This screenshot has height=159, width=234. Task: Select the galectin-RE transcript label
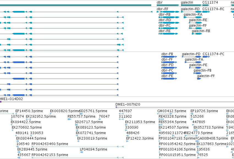pos(198,20)
